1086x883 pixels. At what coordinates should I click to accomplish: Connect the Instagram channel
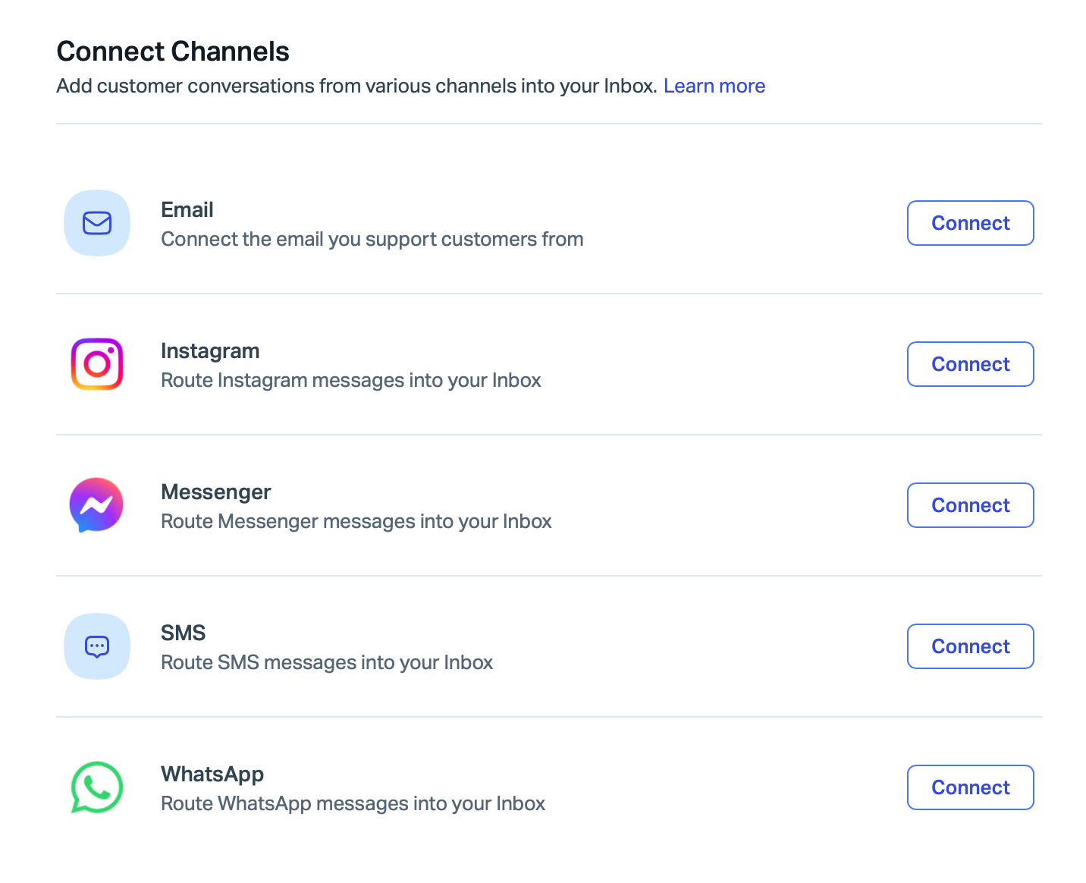point(971,364)
